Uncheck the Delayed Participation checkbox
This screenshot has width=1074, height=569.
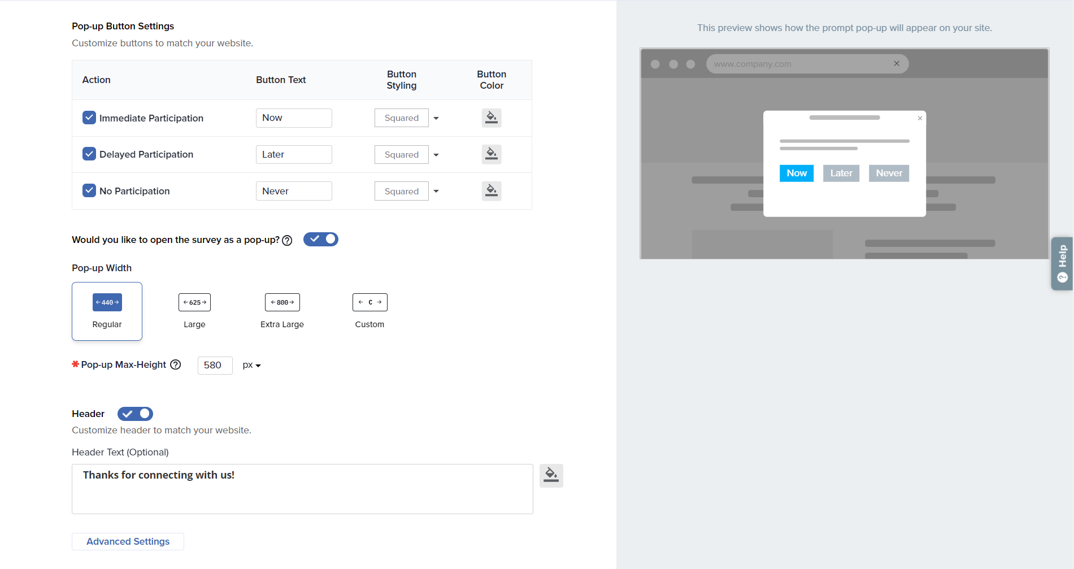[x=89, y=154]
